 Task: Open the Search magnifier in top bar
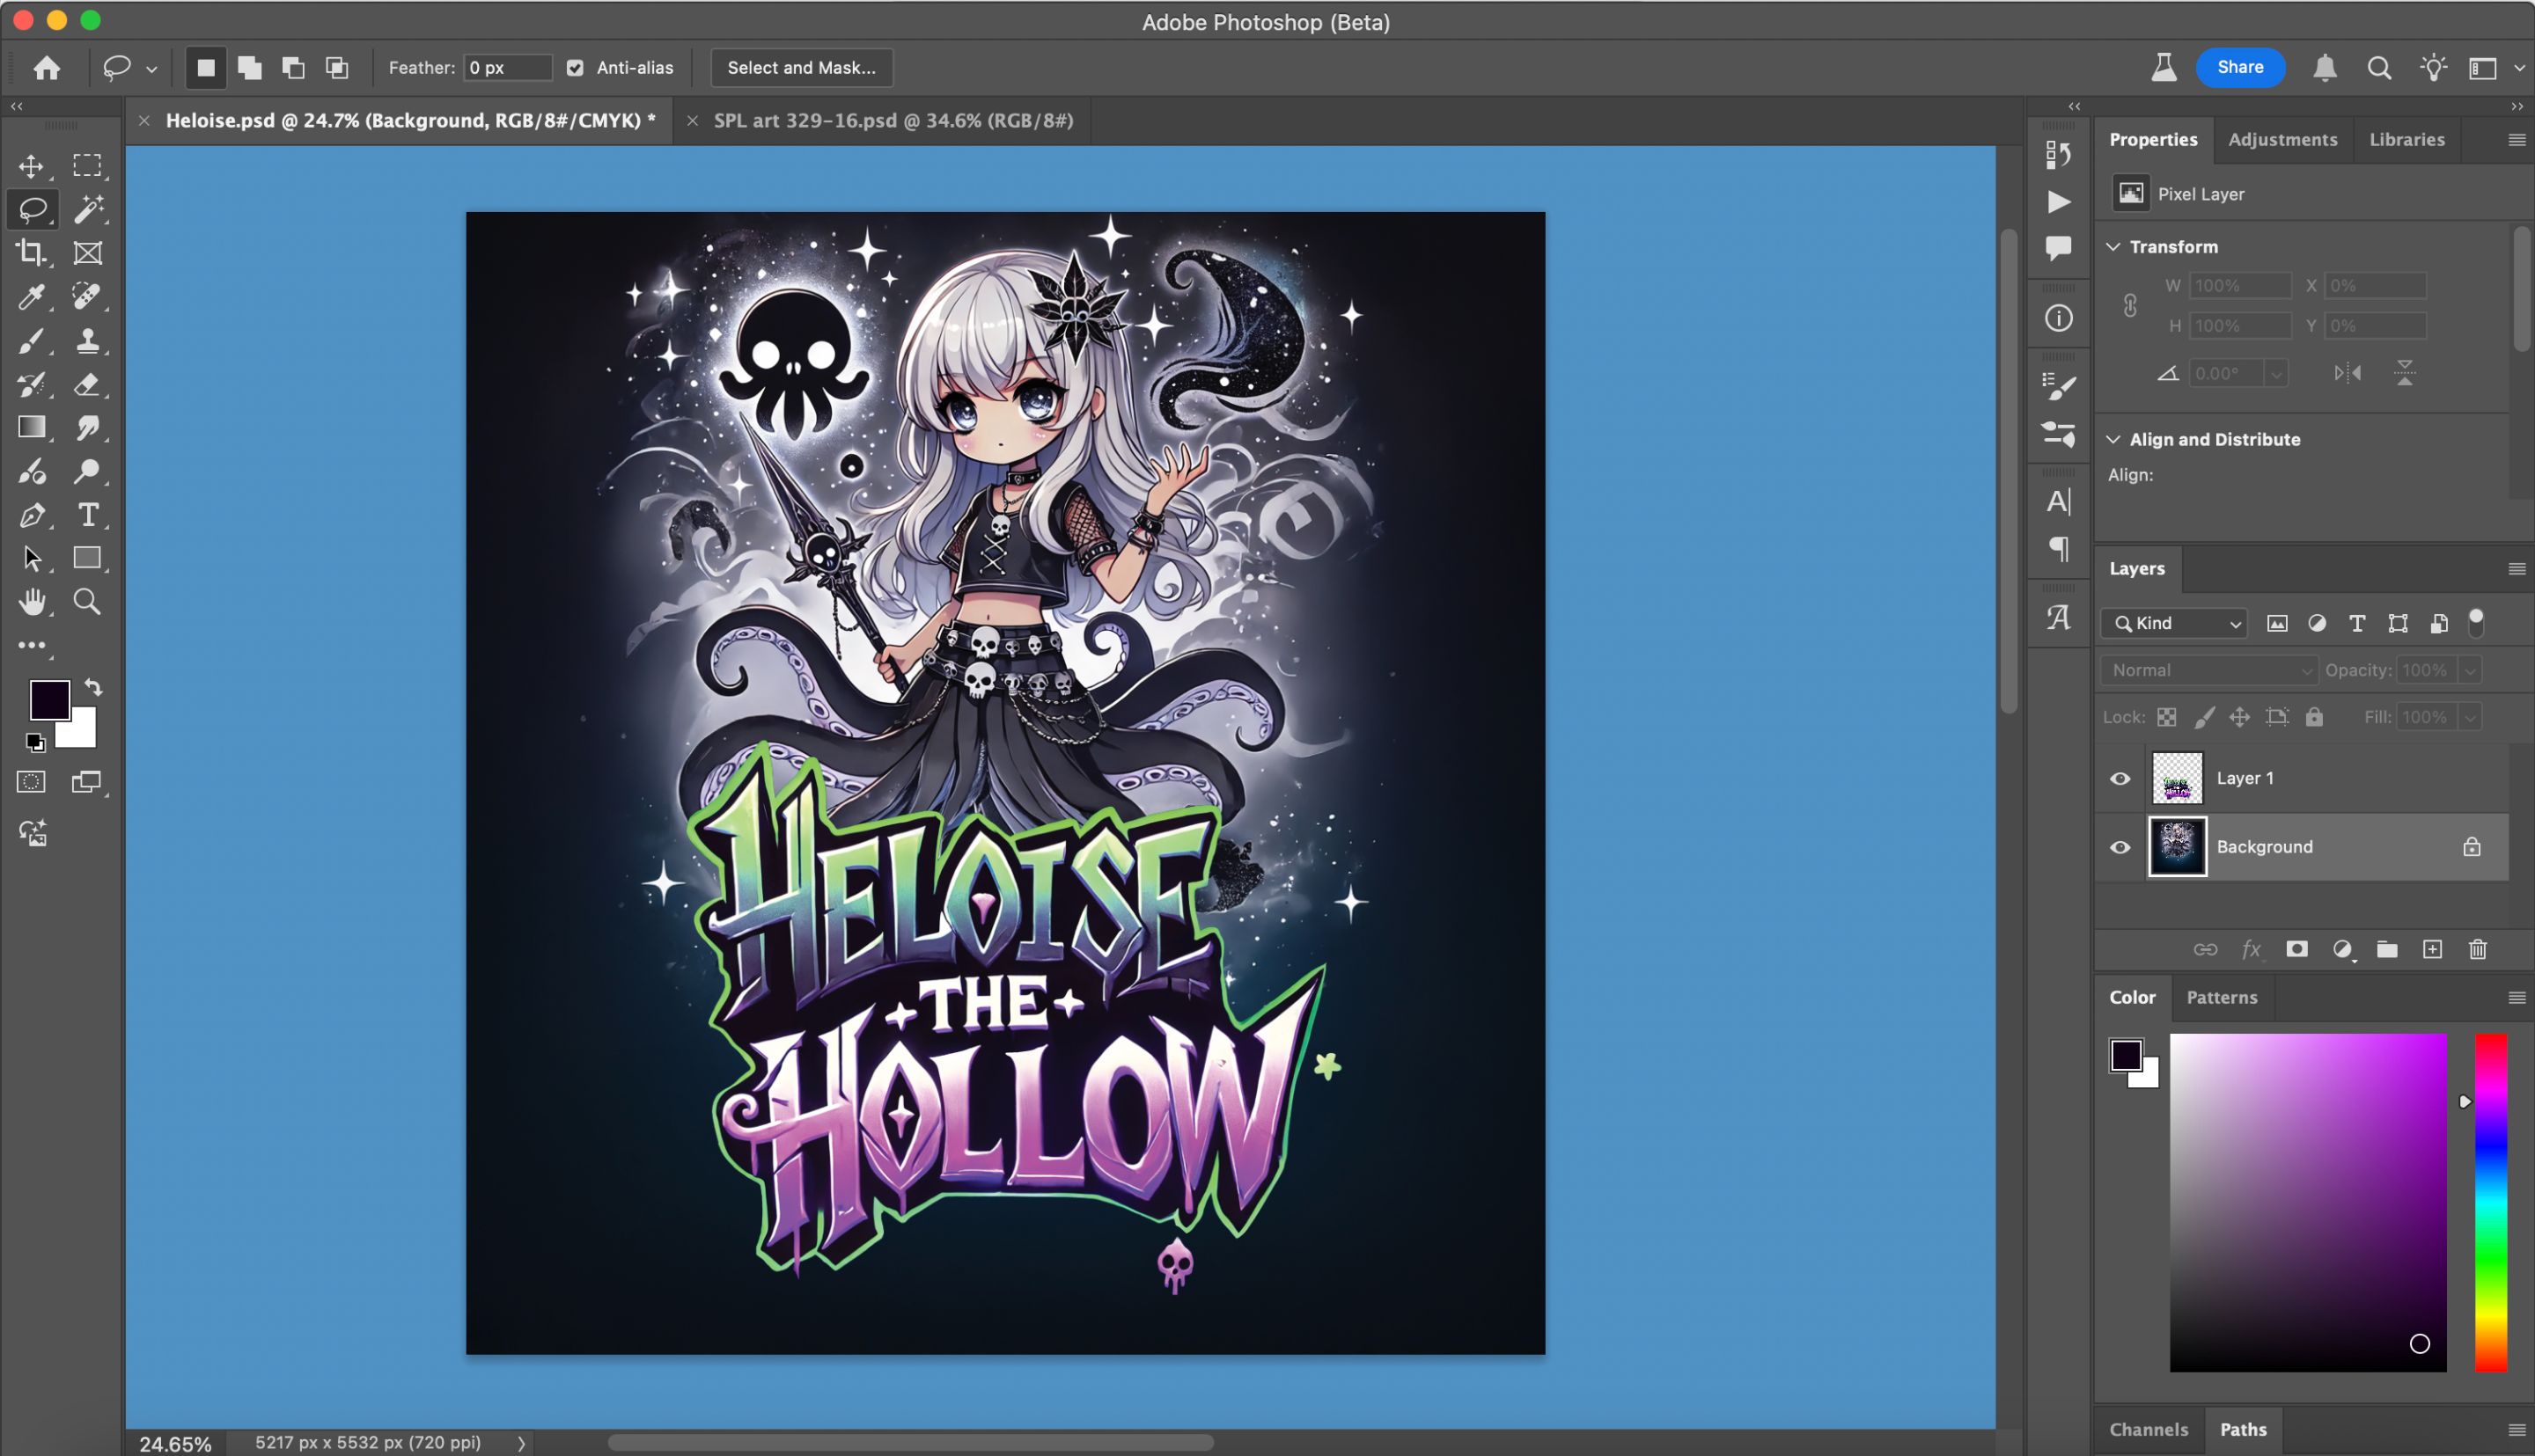pos(2379,68)
